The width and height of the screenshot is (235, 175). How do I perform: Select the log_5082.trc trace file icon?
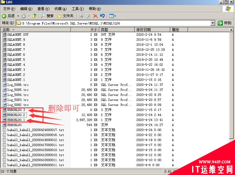pyautogui.click(x=4, y=105)
